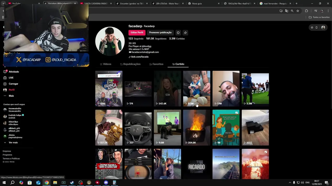Click TikTok top-right profile avatar
This screenshot has width=332, height=186.
click(323, 27)
